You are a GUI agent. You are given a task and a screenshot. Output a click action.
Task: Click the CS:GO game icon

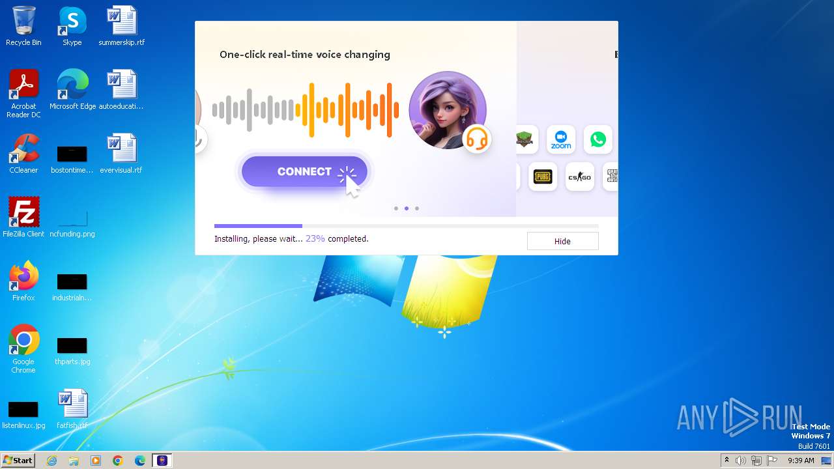pyautogui.click(x=579, y=177)
